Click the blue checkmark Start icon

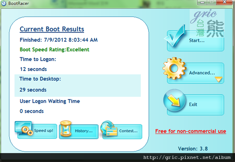(175, 36)
